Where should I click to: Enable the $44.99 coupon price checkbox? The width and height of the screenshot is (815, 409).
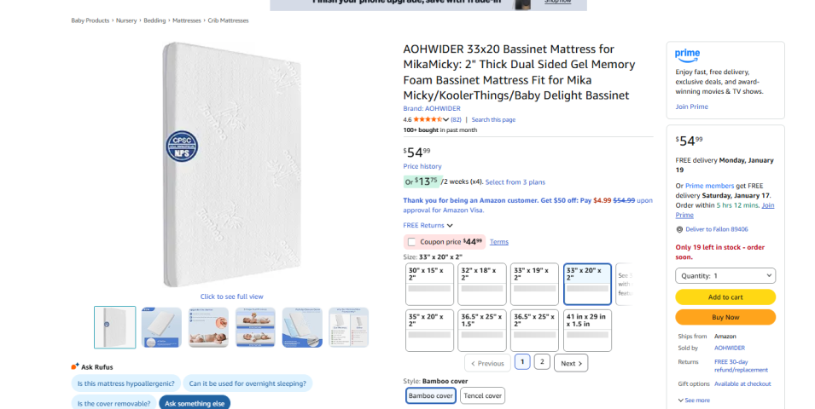point(412,242)
